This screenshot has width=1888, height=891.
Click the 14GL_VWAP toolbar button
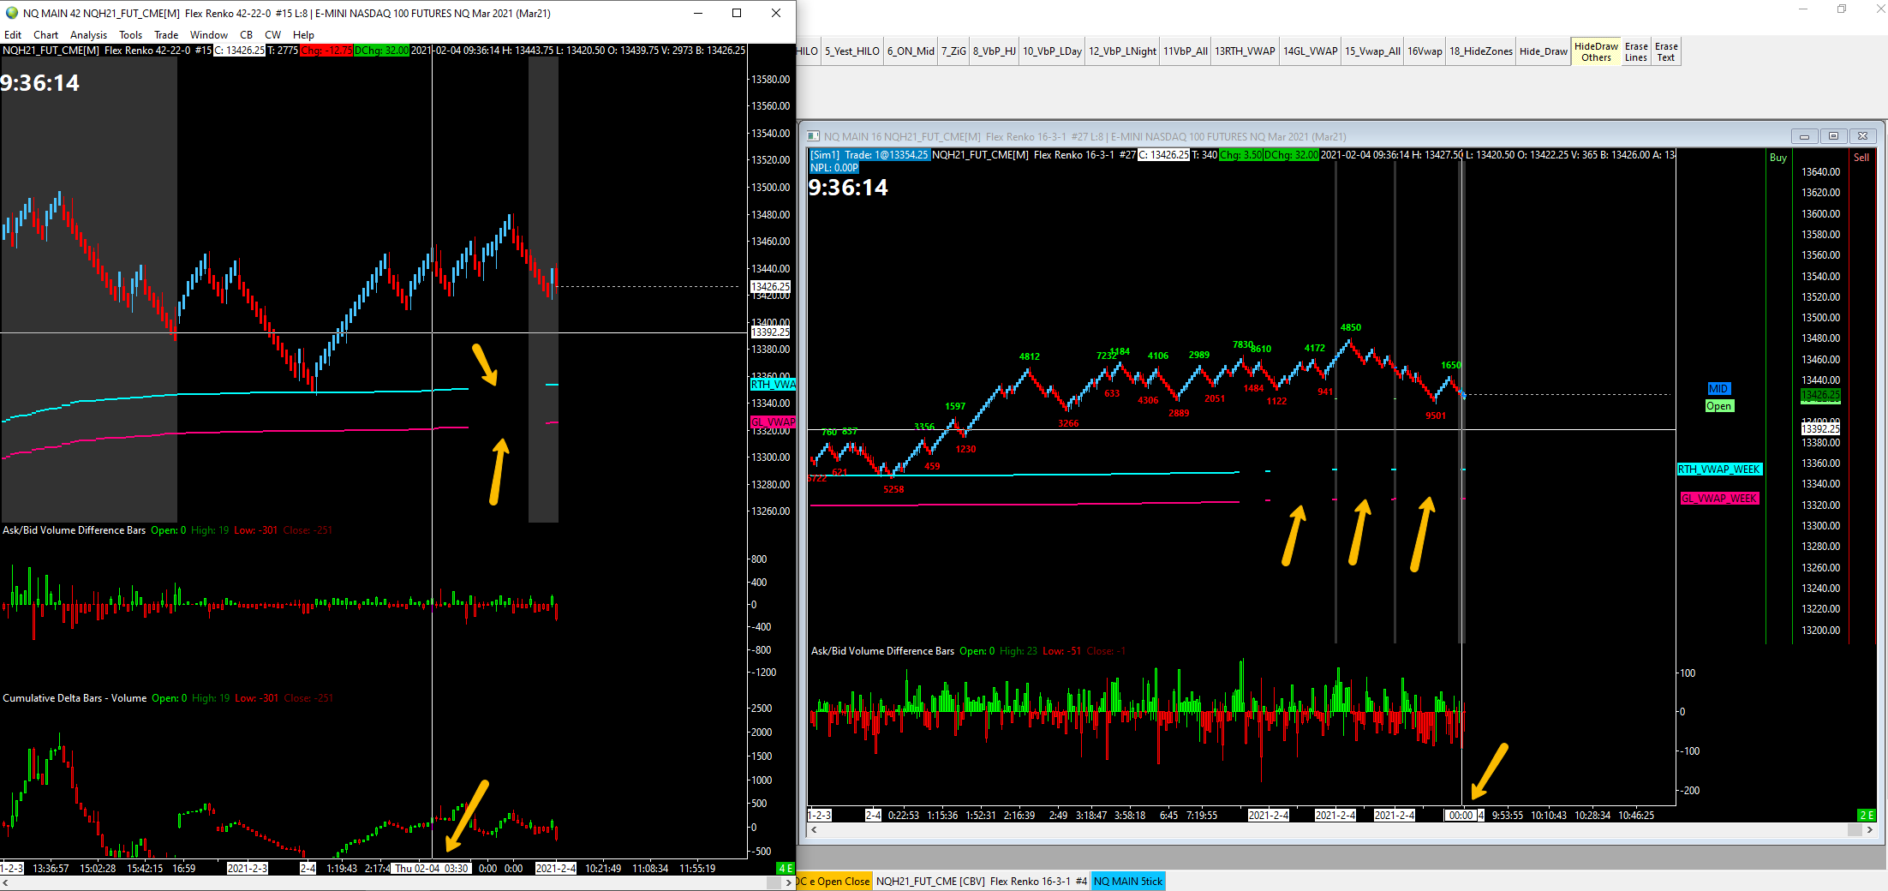click(1310, 51)
